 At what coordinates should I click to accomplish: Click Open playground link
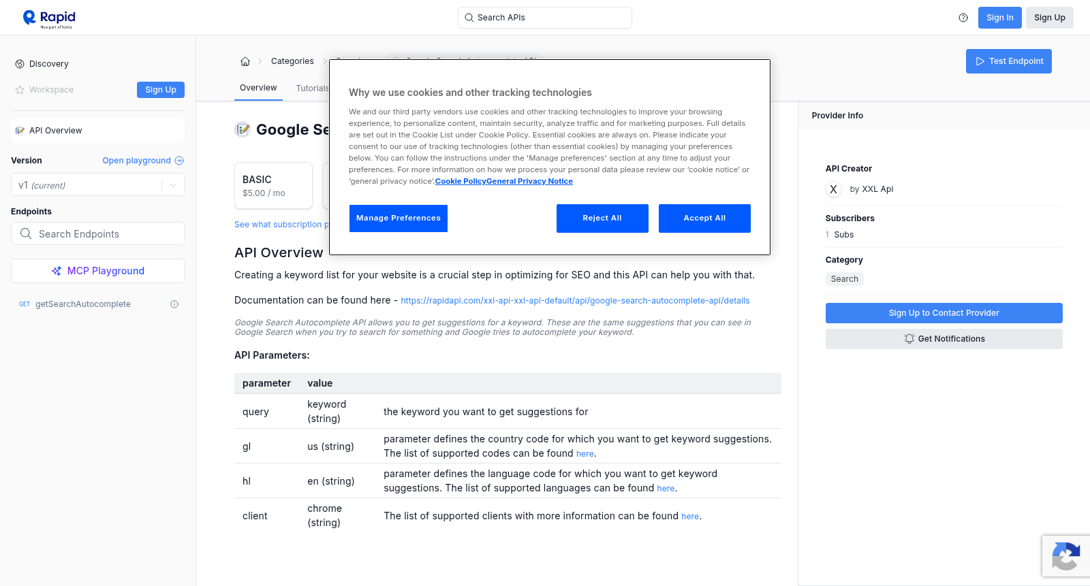coord(136,161)
